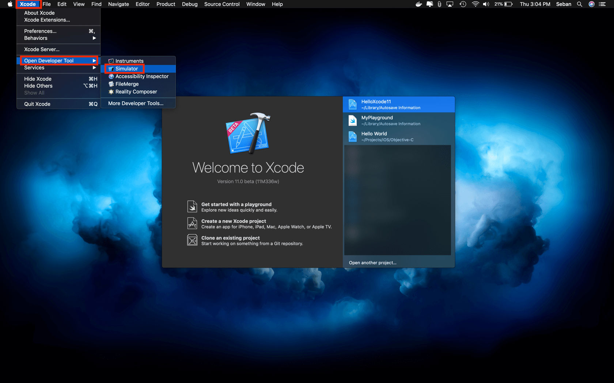Open the Apple menu logo
The image size is (614, 383).
(10, 4)
